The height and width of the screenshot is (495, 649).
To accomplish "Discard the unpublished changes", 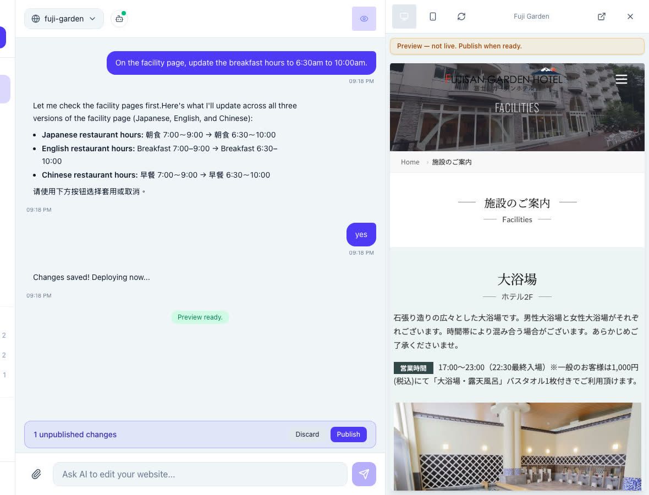I will point(307,434).
